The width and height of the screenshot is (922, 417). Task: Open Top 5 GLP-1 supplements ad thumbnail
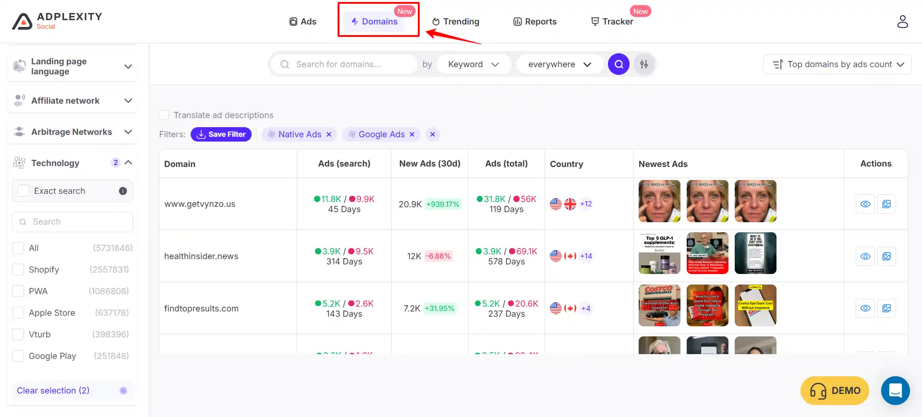coord(659,253)
